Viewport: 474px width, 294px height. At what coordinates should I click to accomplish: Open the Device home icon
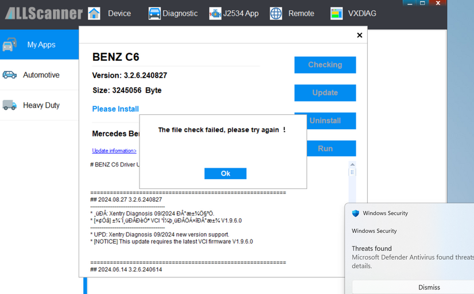point(94,14)
